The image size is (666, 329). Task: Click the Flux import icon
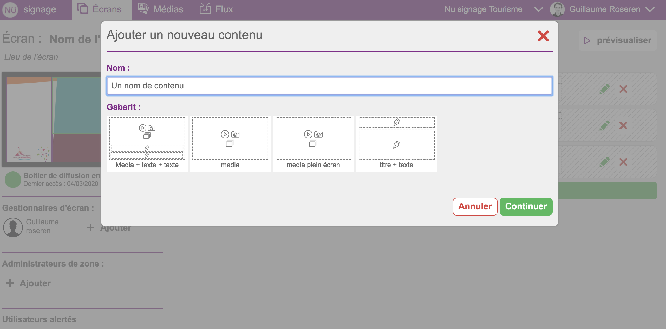click(x=205, y=9)
